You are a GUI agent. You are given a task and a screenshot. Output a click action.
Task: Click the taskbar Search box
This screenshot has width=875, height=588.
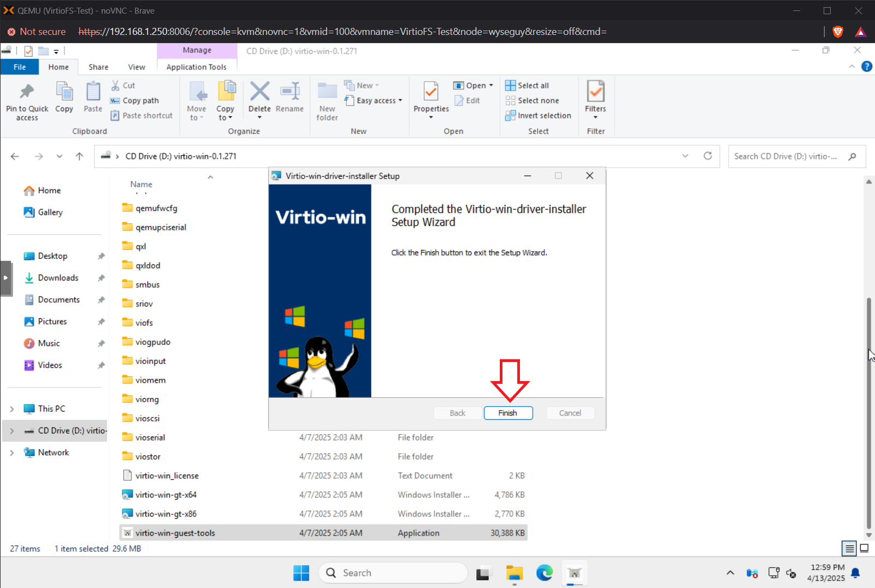(x=393, y=573)
